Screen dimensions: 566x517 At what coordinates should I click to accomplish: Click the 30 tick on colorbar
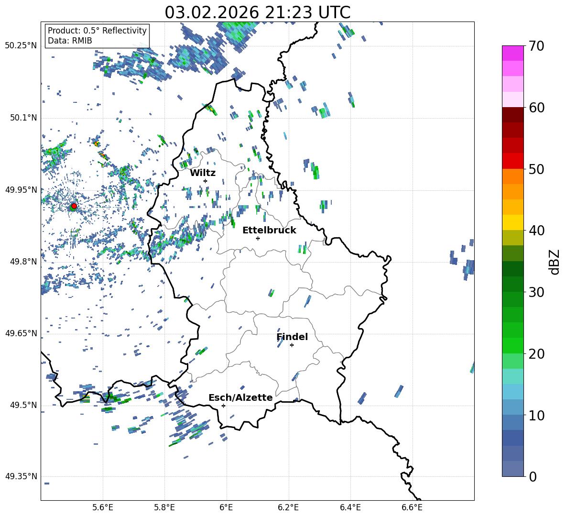536,292
